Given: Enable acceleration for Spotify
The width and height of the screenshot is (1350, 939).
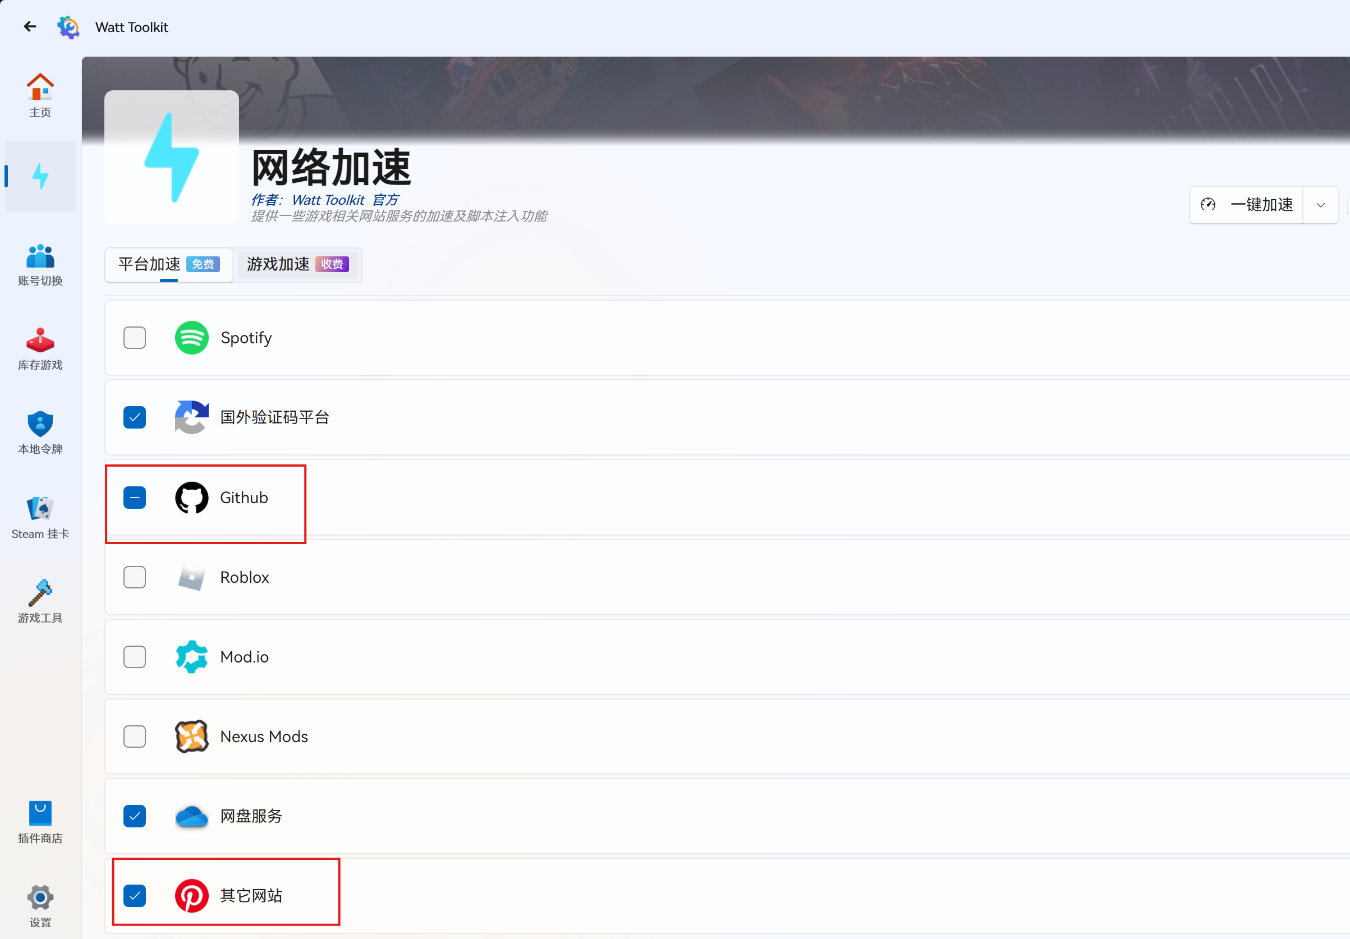Looking at the screenshot, I should pyautogui.click(x=135, y=338).
